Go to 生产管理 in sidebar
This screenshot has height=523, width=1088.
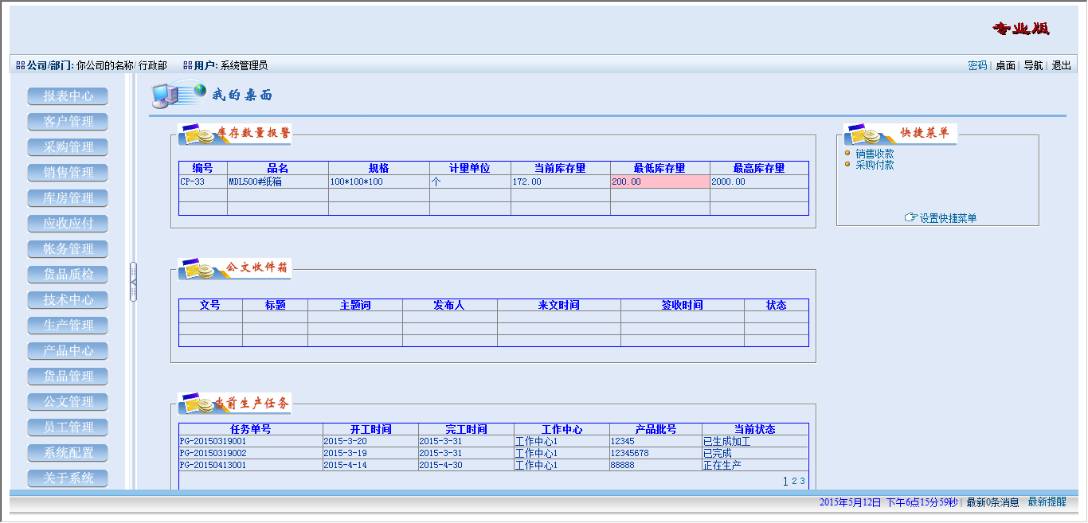pyautogui.click(x=68, y=326)
